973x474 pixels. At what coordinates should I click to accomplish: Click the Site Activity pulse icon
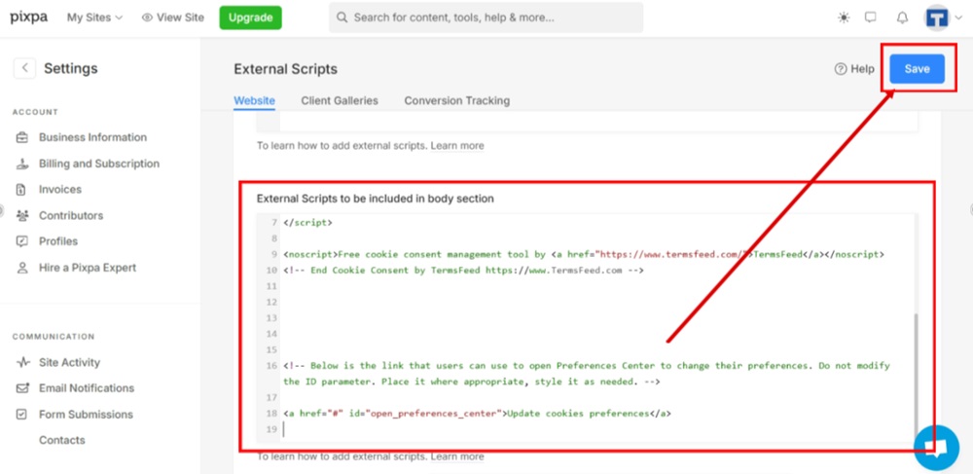(22, 362)
